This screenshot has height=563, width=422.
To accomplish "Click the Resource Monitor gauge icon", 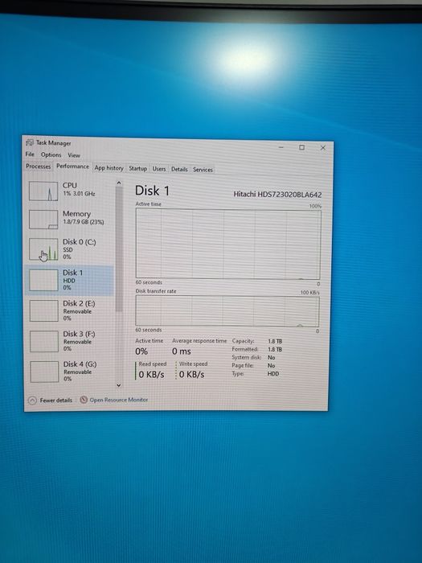I will coord(84,400).
